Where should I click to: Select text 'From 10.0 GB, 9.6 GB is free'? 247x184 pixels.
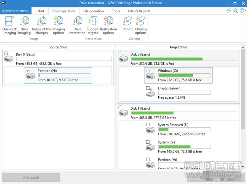[x=58, y=80]
